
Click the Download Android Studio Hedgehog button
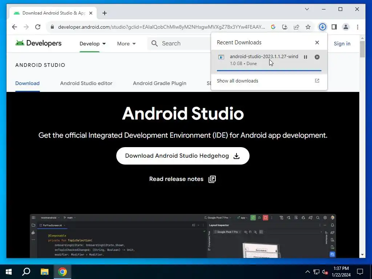pyautogui.click(x=183, y=156)
